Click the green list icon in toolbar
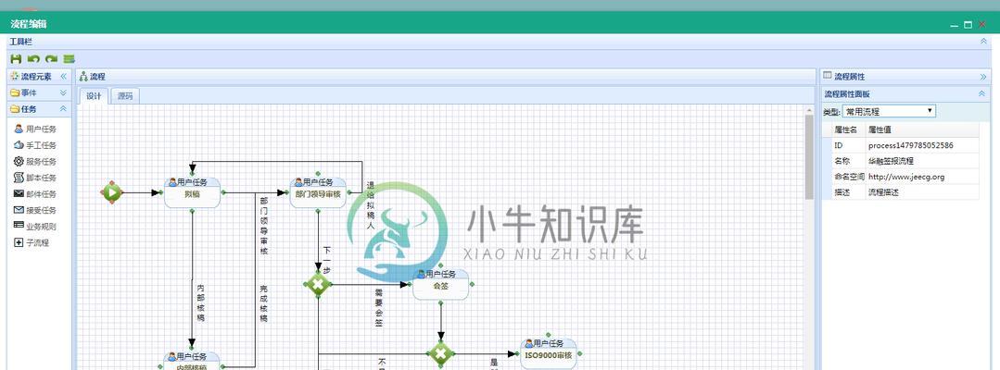 [x=69, y=58]
